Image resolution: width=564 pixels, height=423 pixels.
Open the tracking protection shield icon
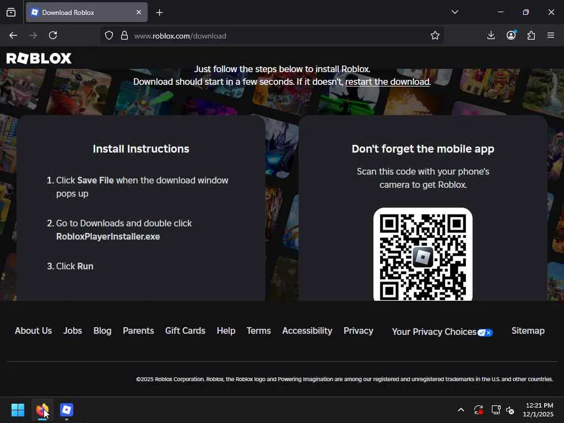point(109,35)
